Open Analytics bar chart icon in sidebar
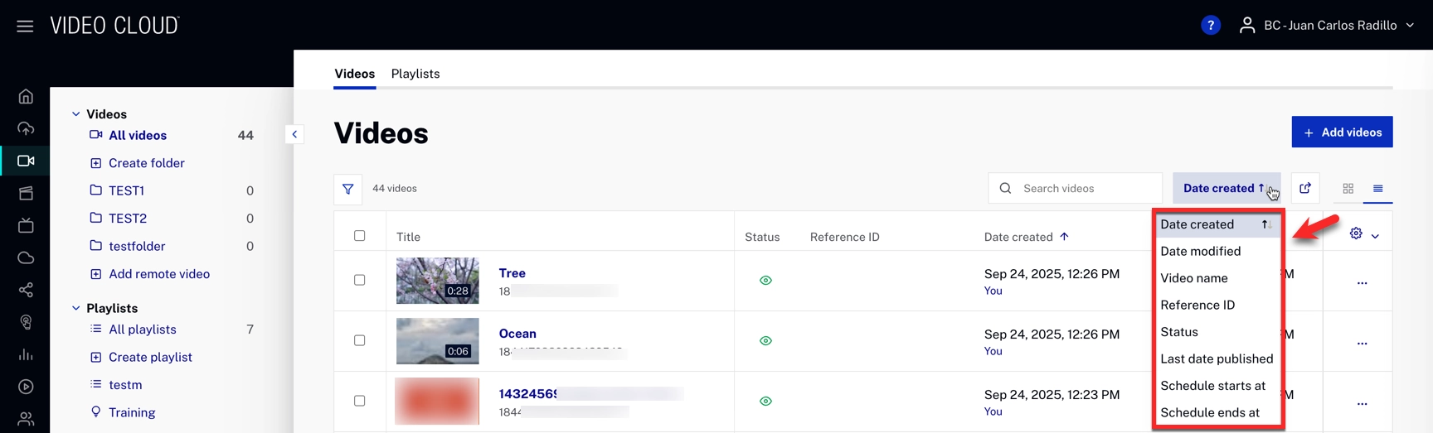Screen dimensions: 1433x433 pyautogui.click(x=26, y=355)
